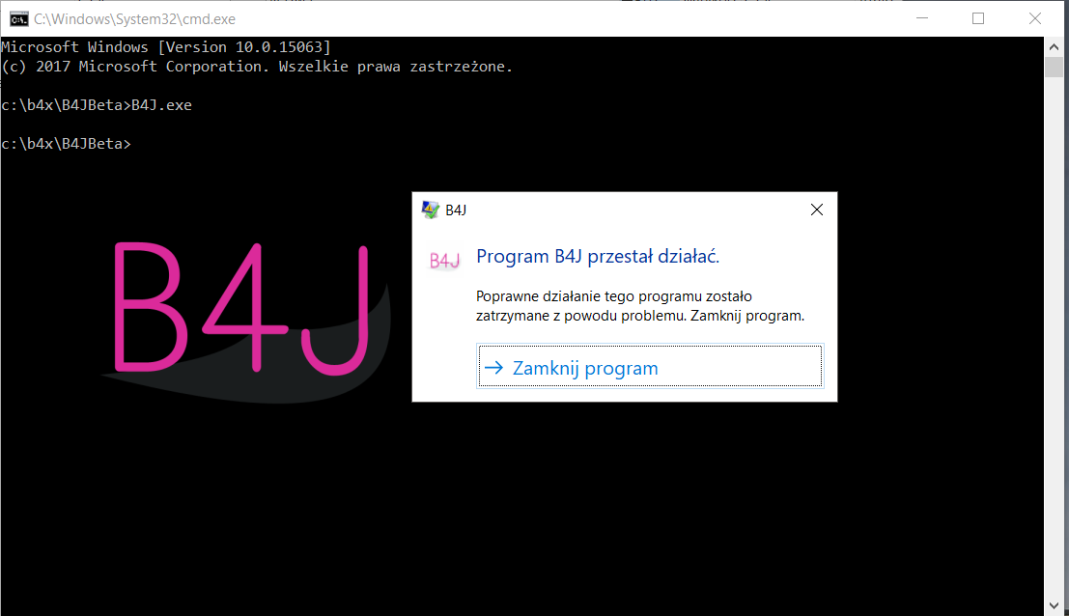Maximize the cmd.exe window
Screen dimensions: 1069x616
[x=978, y=18]
